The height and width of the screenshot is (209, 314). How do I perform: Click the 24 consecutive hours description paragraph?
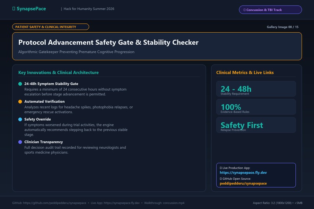pos(75,91)
